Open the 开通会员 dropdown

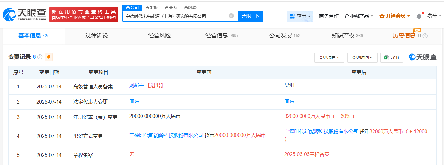click(395, 16)
